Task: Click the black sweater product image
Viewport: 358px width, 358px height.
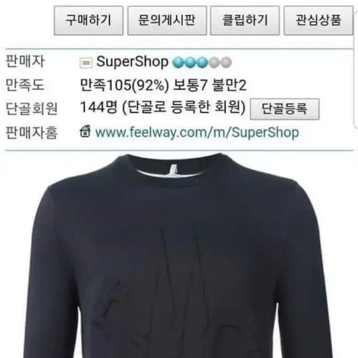Action: click(179, 255)
